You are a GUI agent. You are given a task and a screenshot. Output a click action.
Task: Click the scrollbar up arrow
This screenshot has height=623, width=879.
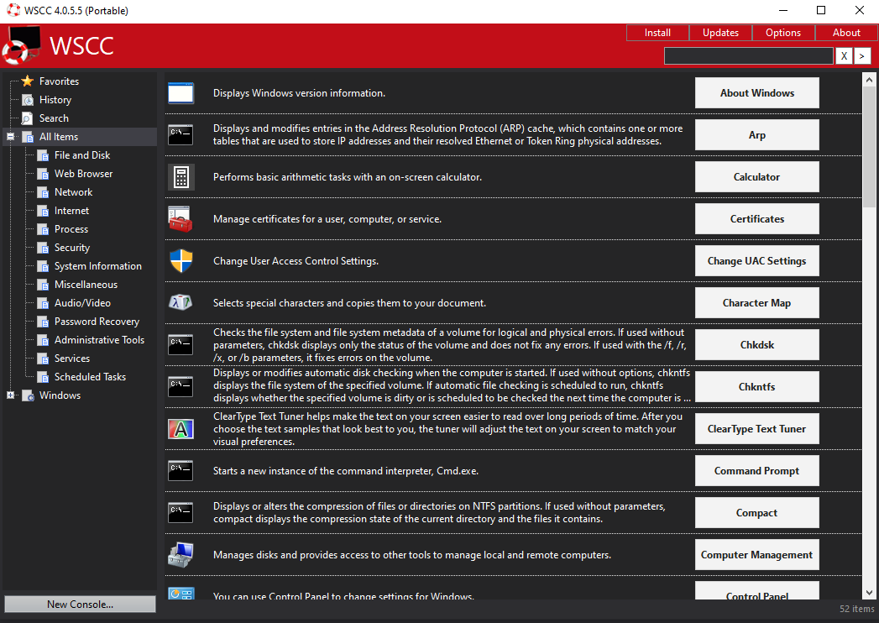[x=869, y=80]
